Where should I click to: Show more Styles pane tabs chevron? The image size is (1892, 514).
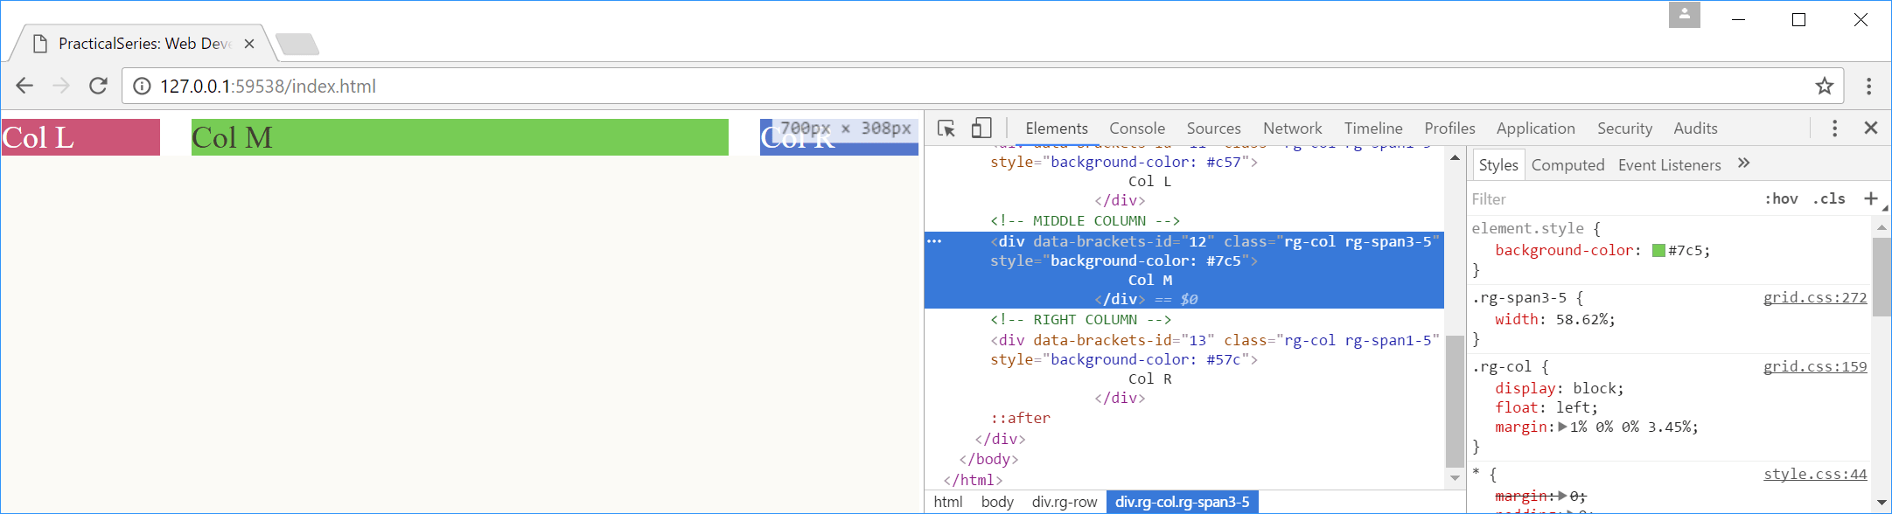[1743, 163]
